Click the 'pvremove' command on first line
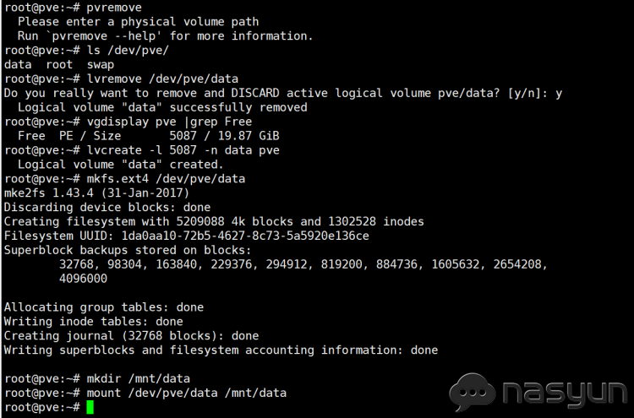634x418 pixels. coord(114,8)
